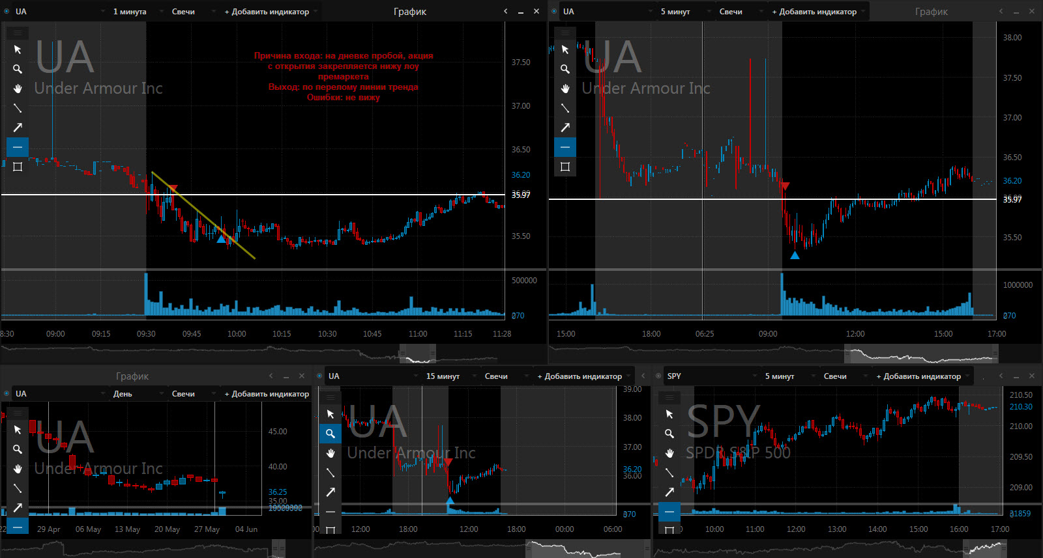This screenshot has width=1043, height=558.
Task: Select rectangle tool in UA 1-minute chart
Action: [18, 167]
